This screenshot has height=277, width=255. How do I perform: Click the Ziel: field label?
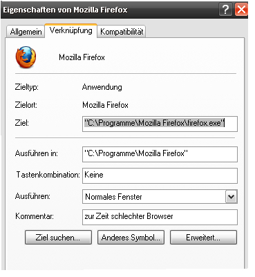point(22,123)
